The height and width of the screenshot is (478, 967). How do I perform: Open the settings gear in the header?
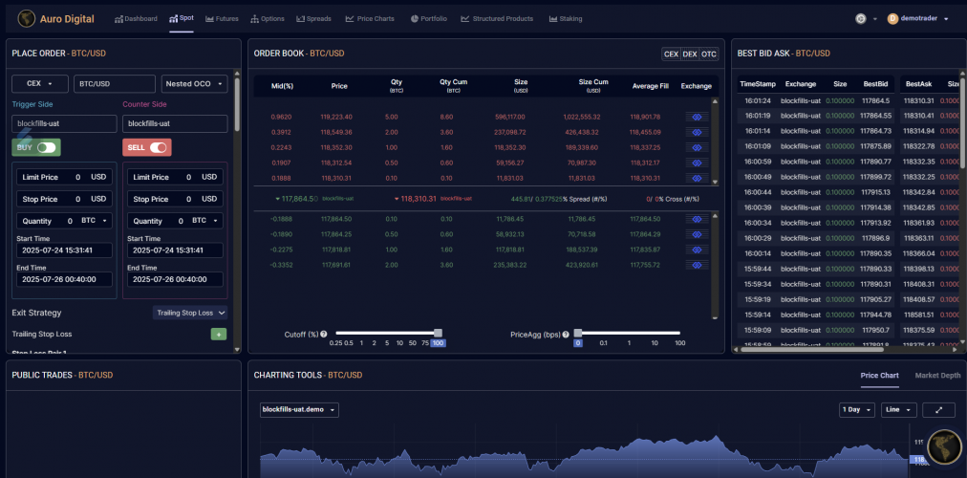click(x=861, y=18)
